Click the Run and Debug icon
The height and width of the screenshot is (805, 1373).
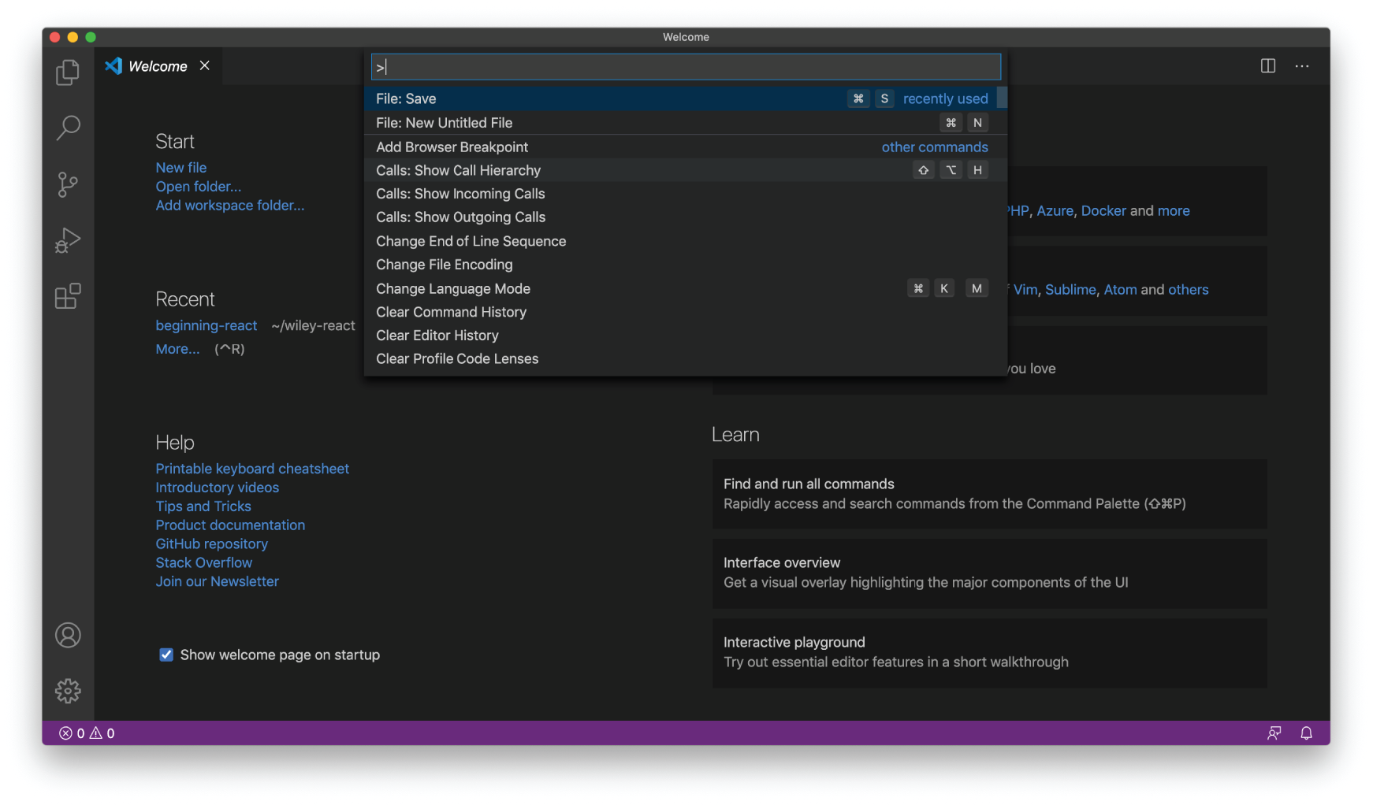point(68,239)
